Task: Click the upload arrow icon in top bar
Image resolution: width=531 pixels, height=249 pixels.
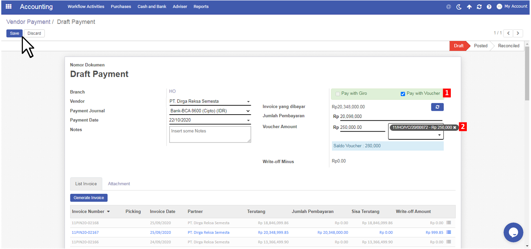Action: (x=469, y=7)
